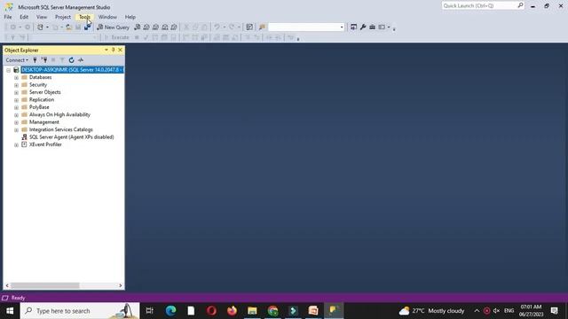The width and height of the screenshot is (568, 319).
Task: Close the Object Explorer panel
Action: 121,50
